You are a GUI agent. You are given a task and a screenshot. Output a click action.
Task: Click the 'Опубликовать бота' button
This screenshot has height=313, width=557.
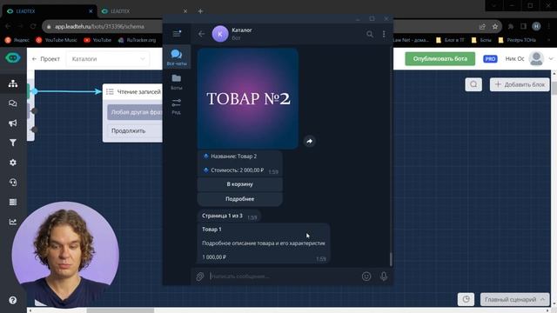[x=440, y=59]
